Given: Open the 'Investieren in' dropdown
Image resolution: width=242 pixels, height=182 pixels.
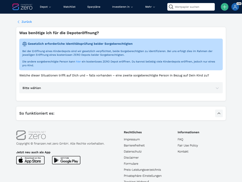Looking at the screenshot, I should (122, 7).
